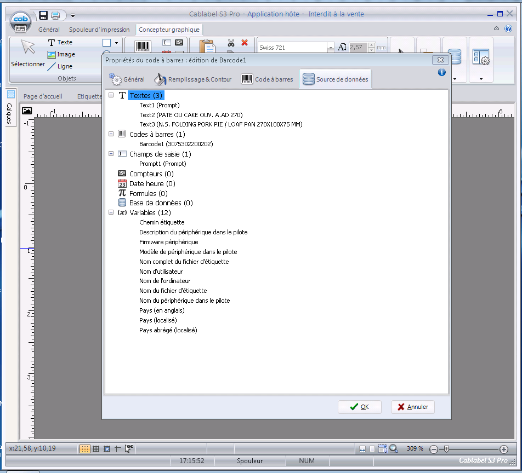
Task: Switch to Page d'accueil document tab
Action: [43, 96]
